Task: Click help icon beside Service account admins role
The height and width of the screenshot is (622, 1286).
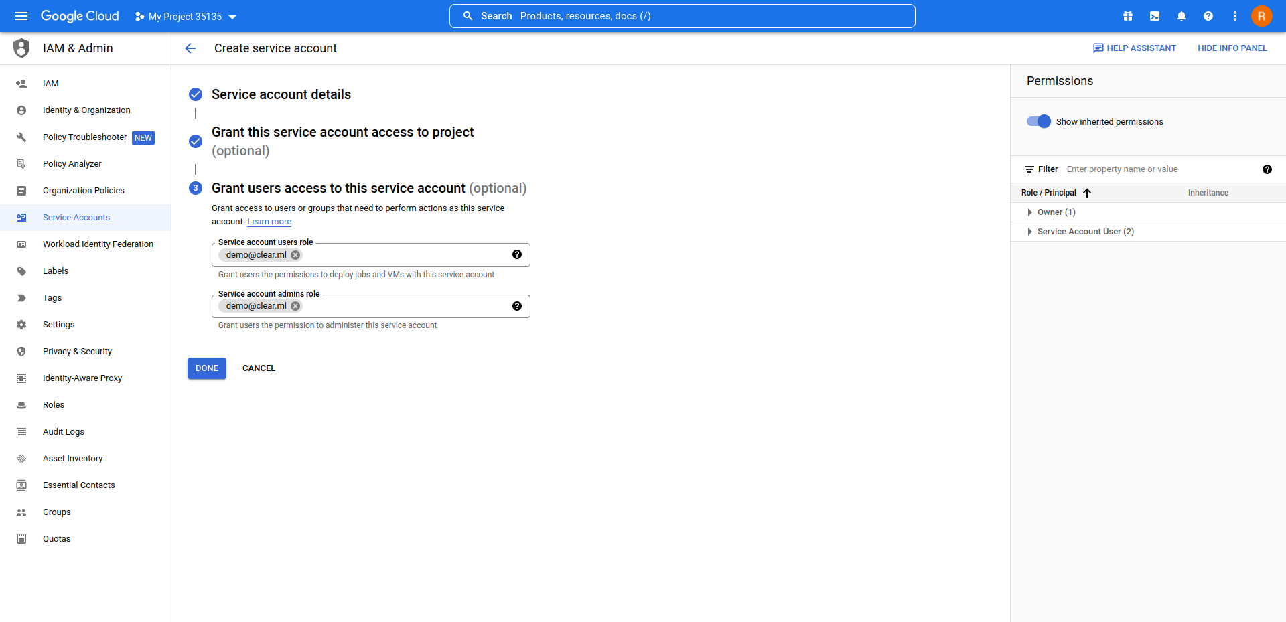Action: coord(517,306)
